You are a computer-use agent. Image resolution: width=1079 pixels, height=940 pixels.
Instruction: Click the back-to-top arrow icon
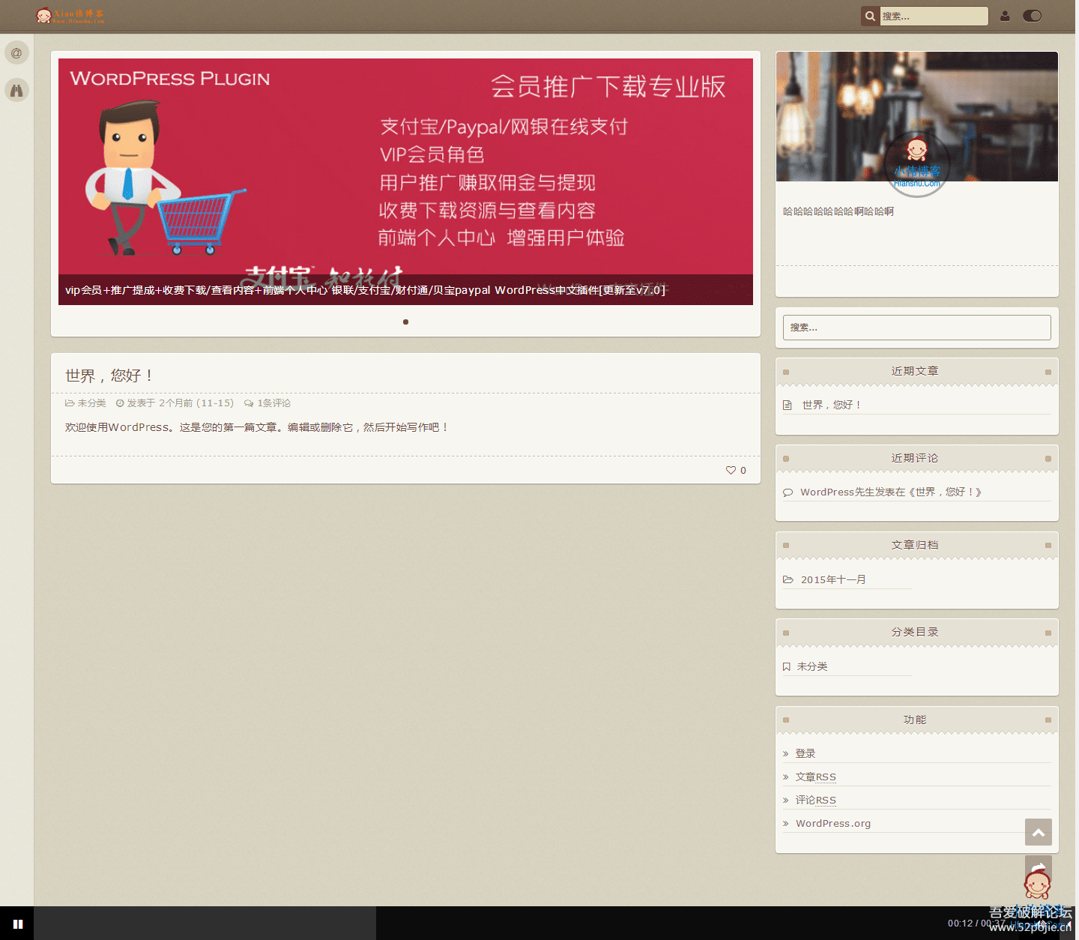click(x=1038, y=832)
